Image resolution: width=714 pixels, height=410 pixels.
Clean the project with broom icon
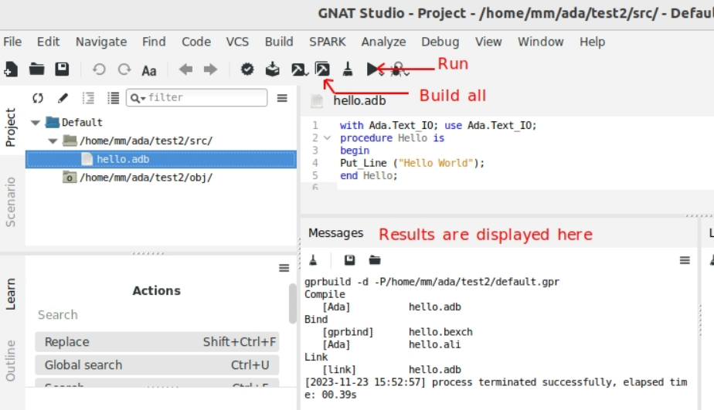(348, 69)
